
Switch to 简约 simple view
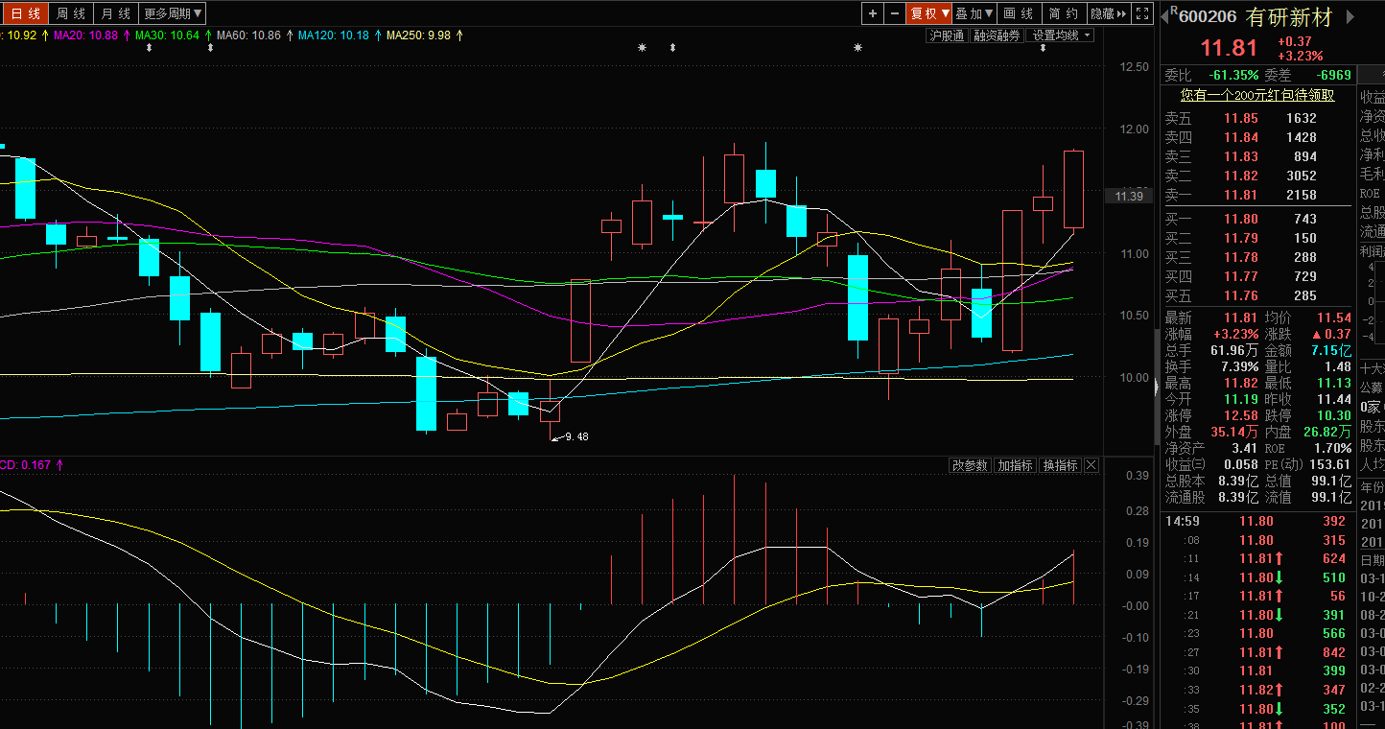coord(1064,13)
